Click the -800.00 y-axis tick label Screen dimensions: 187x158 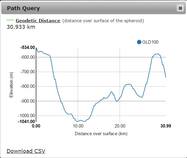point(27,86)
